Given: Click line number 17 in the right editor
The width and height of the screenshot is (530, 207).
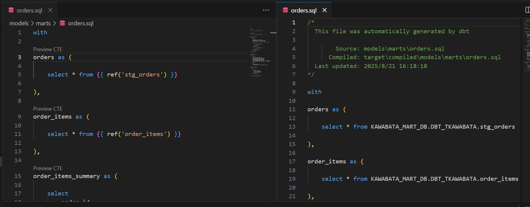Looking at the screenshot, I should point(292,162).
